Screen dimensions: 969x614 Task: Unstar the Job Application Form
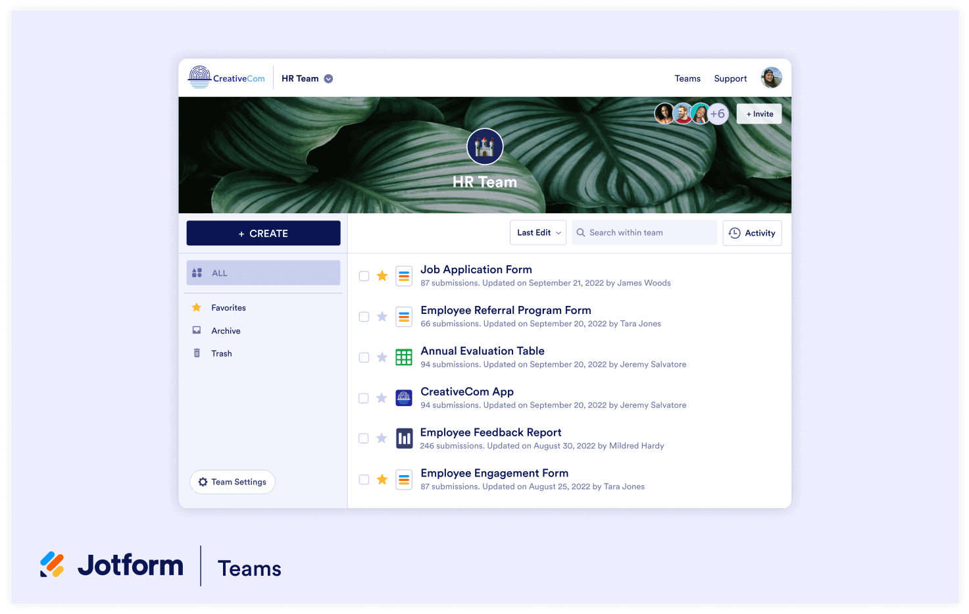coord(382,276)
